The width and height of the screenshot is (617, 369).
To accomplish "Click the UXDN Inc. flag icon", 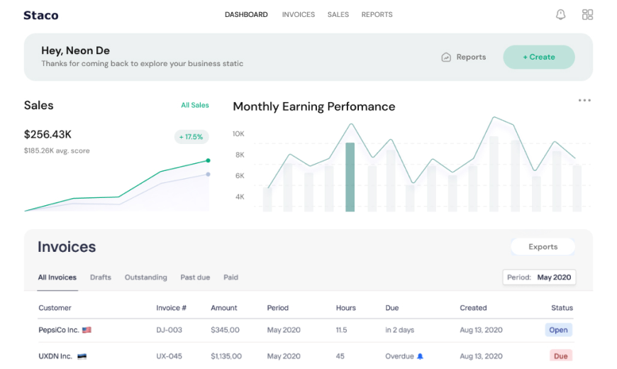I will [x=82, y=356].
